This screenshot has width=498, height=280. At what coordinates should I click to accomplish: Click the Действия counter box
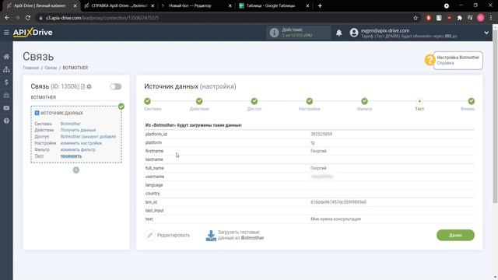(299, 33)
